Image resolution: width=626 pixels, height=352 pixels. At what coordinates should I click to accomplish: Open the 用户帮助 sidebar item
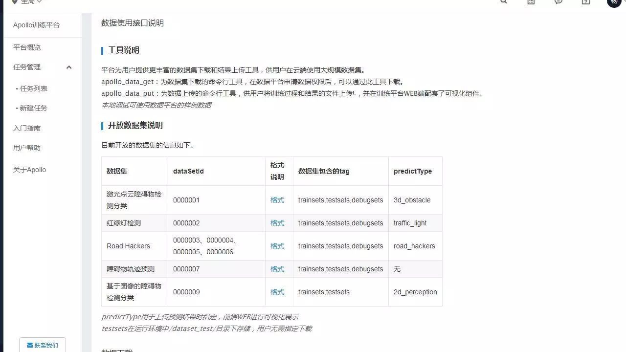27,148
